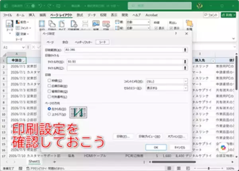Collapse the ribbon with the chevron
239x171 pixels.
(x=233, y=39)
